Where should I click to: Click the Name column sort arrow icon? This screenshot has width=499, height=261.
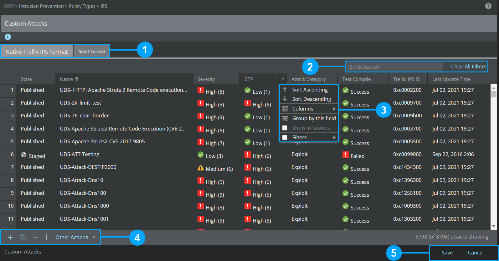[77, 79]
